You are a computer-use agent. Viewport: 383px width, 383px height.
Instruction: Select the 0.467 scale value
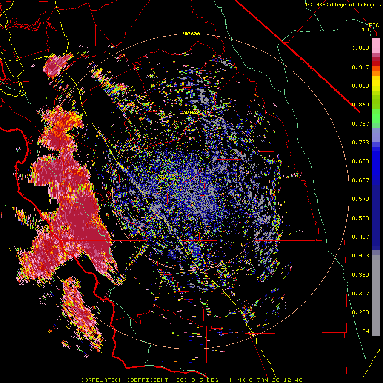(360, 237)
